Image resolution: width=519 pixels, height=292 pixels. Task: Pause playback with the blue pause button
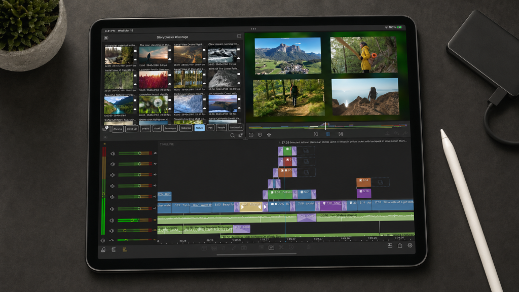pyautogui.click(x=328, y=134)
